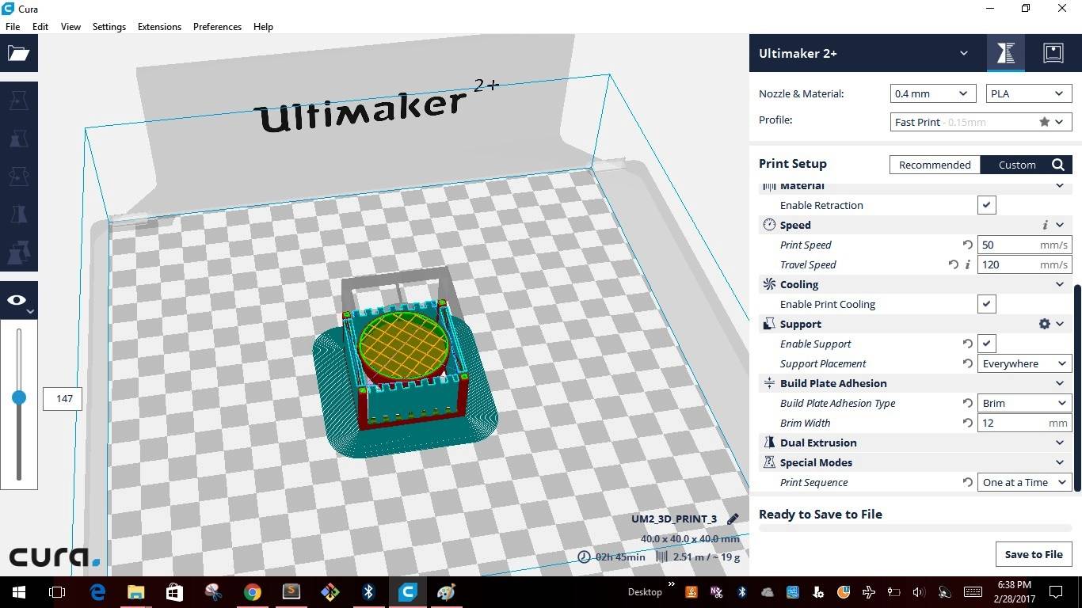The height and width of the screenshot is (608, 1082).
Task: Select the Per Model Settings tool
Action: [x=18, y=253]
